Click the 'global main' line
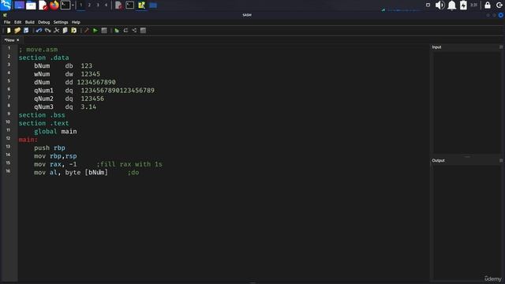This screenshot has width=505, height=284. point(55,132)
